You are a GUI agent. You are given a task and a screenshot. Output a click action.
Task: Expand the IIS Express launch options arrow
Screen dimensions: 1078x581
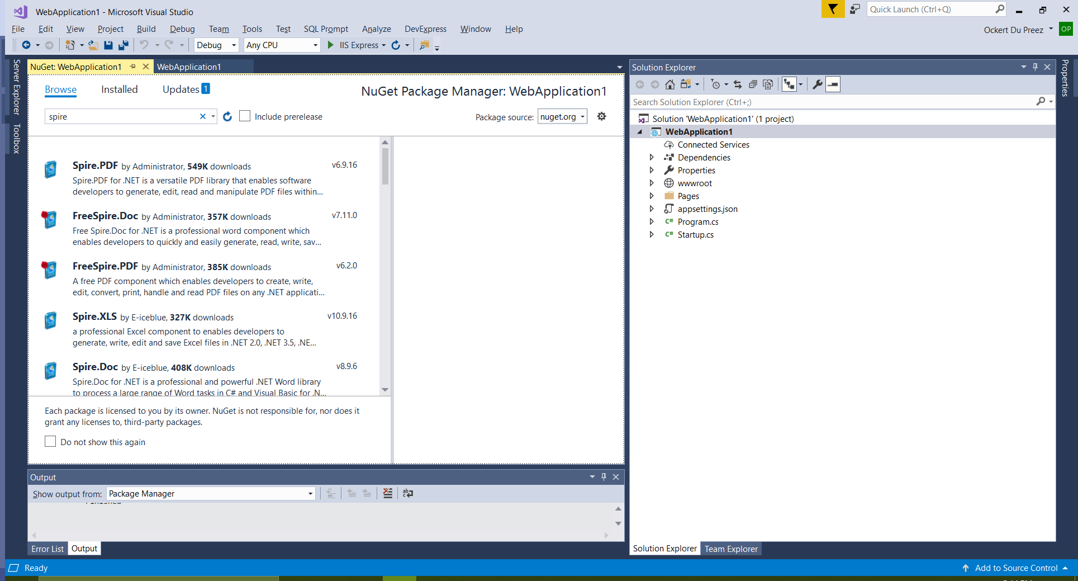point(384,45)
